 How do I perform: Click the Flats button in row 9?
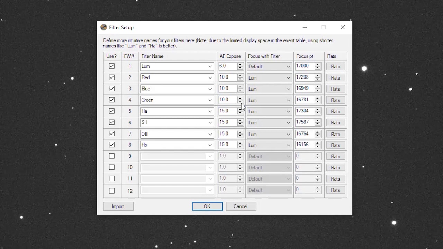(x=335, y=156)
